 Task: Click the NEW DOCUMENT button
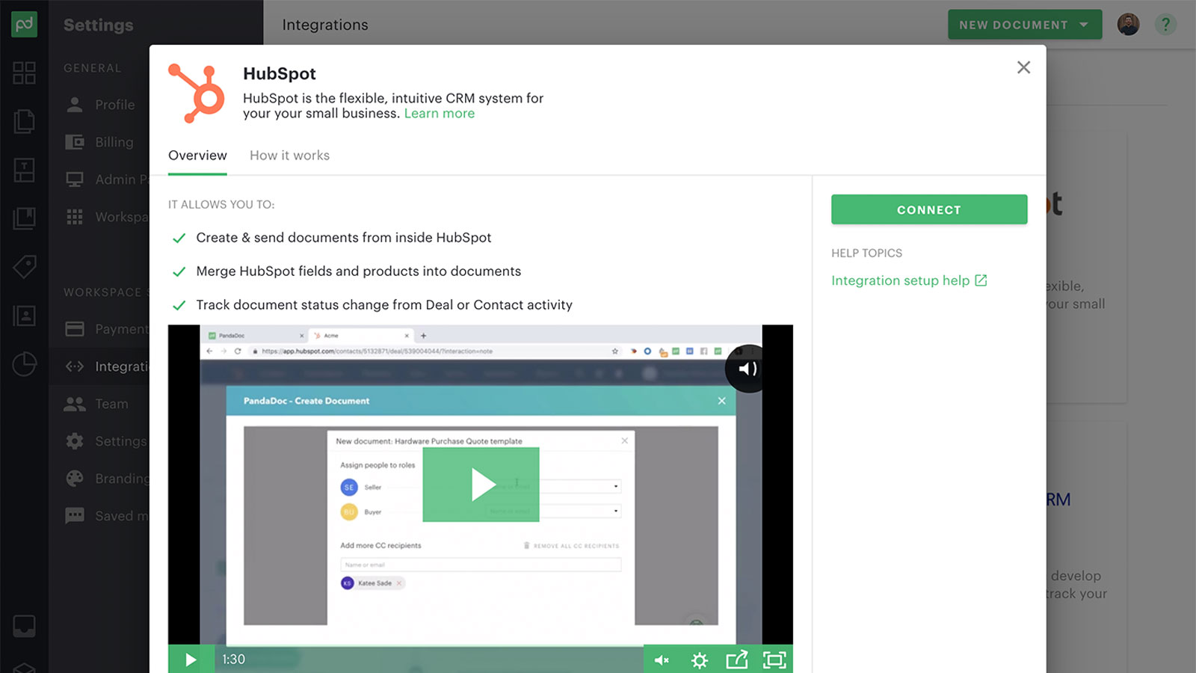[1025, 25]
